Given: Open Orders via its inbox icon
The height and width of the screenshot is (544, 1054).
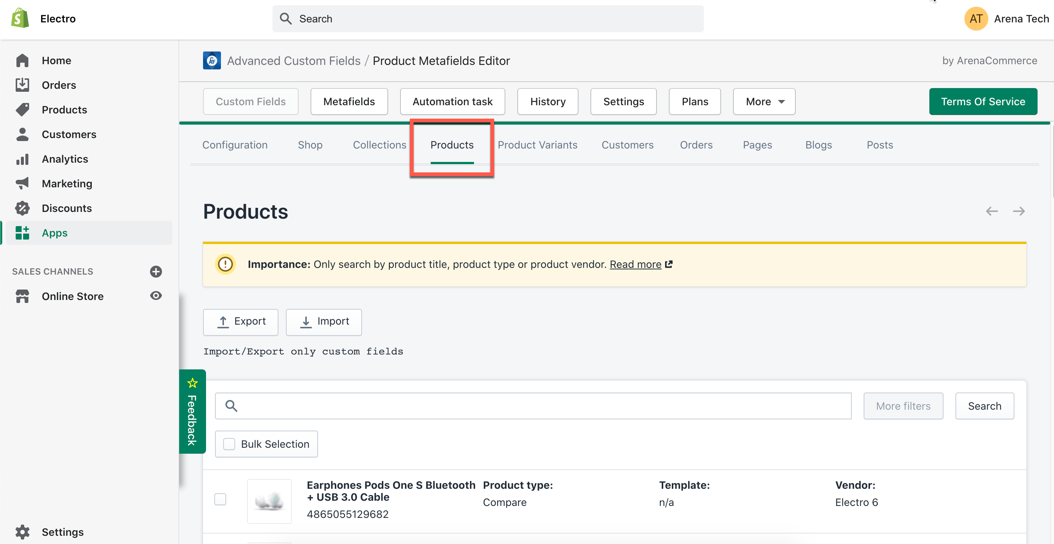Looking at the screenshot, I should [x=22, y=85].
